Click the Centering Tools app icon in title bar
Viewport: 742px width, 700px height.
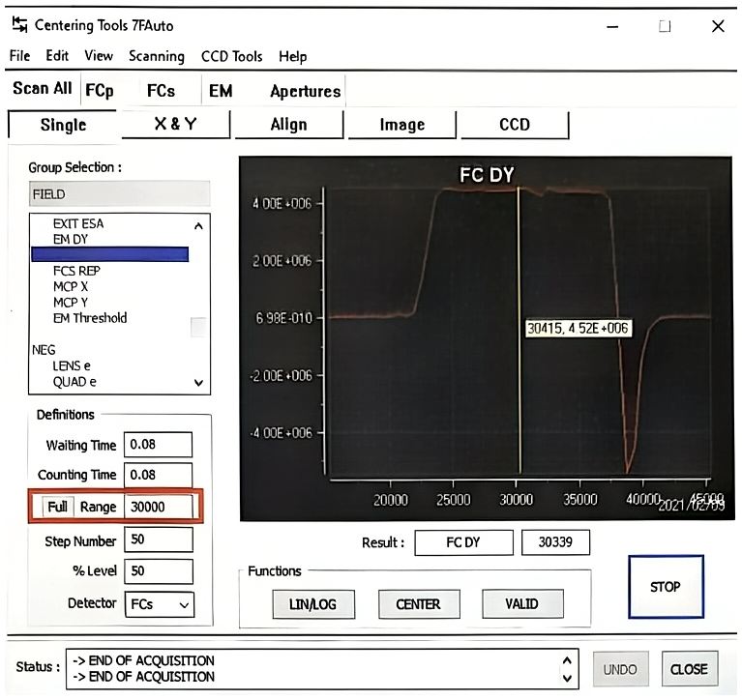pyautogui.click(x=20, y=24)
